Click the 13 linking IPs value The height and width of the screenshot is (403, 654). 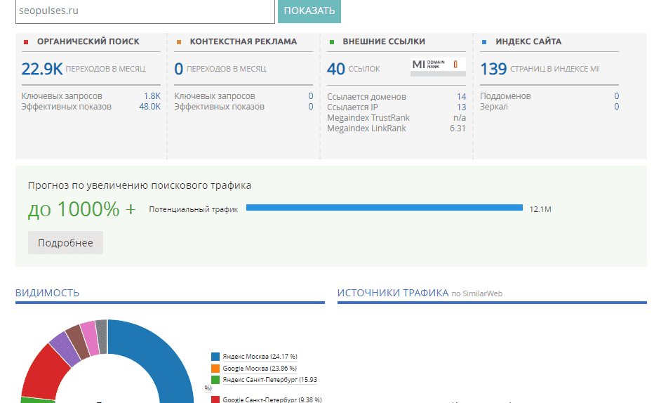[x=461, y=107]
